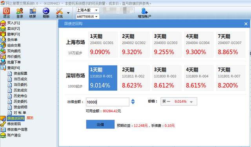This screenshot has height=147, width=251.
Task: Open 条件单 in the sidebar
Action: [x=12, y=40]
